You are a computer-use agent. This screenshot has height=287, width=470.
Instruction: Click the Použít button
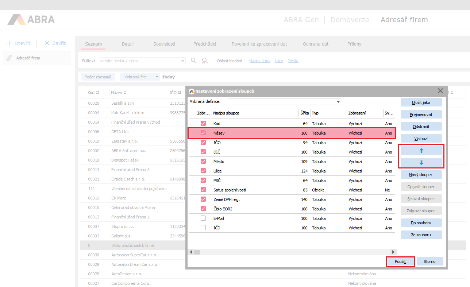click(400, 261)
